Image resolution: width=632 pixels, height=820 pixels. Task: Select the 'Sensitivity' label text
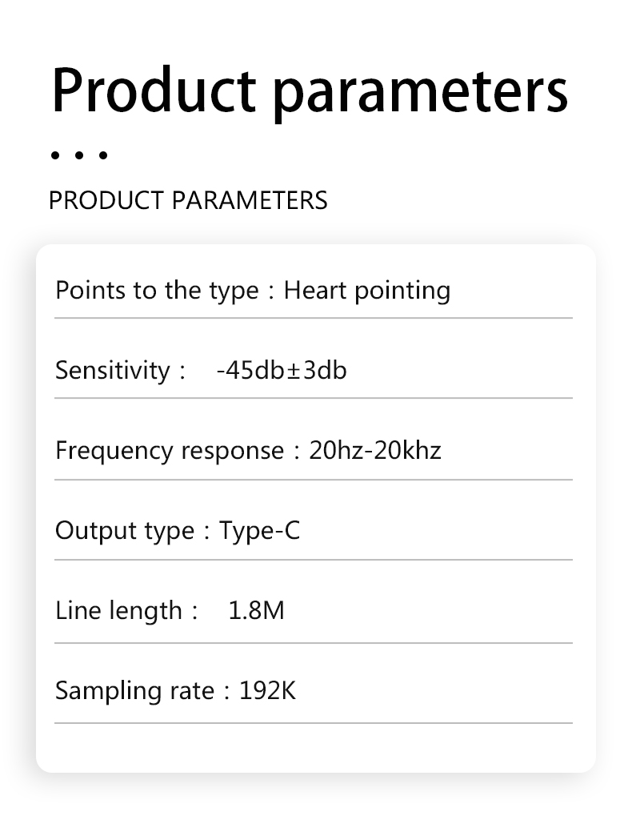tap(113, 370)
